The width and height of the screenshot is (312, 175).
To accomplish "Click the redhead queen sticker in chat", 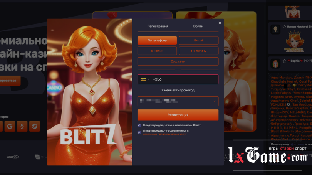I will coord(294,42).
